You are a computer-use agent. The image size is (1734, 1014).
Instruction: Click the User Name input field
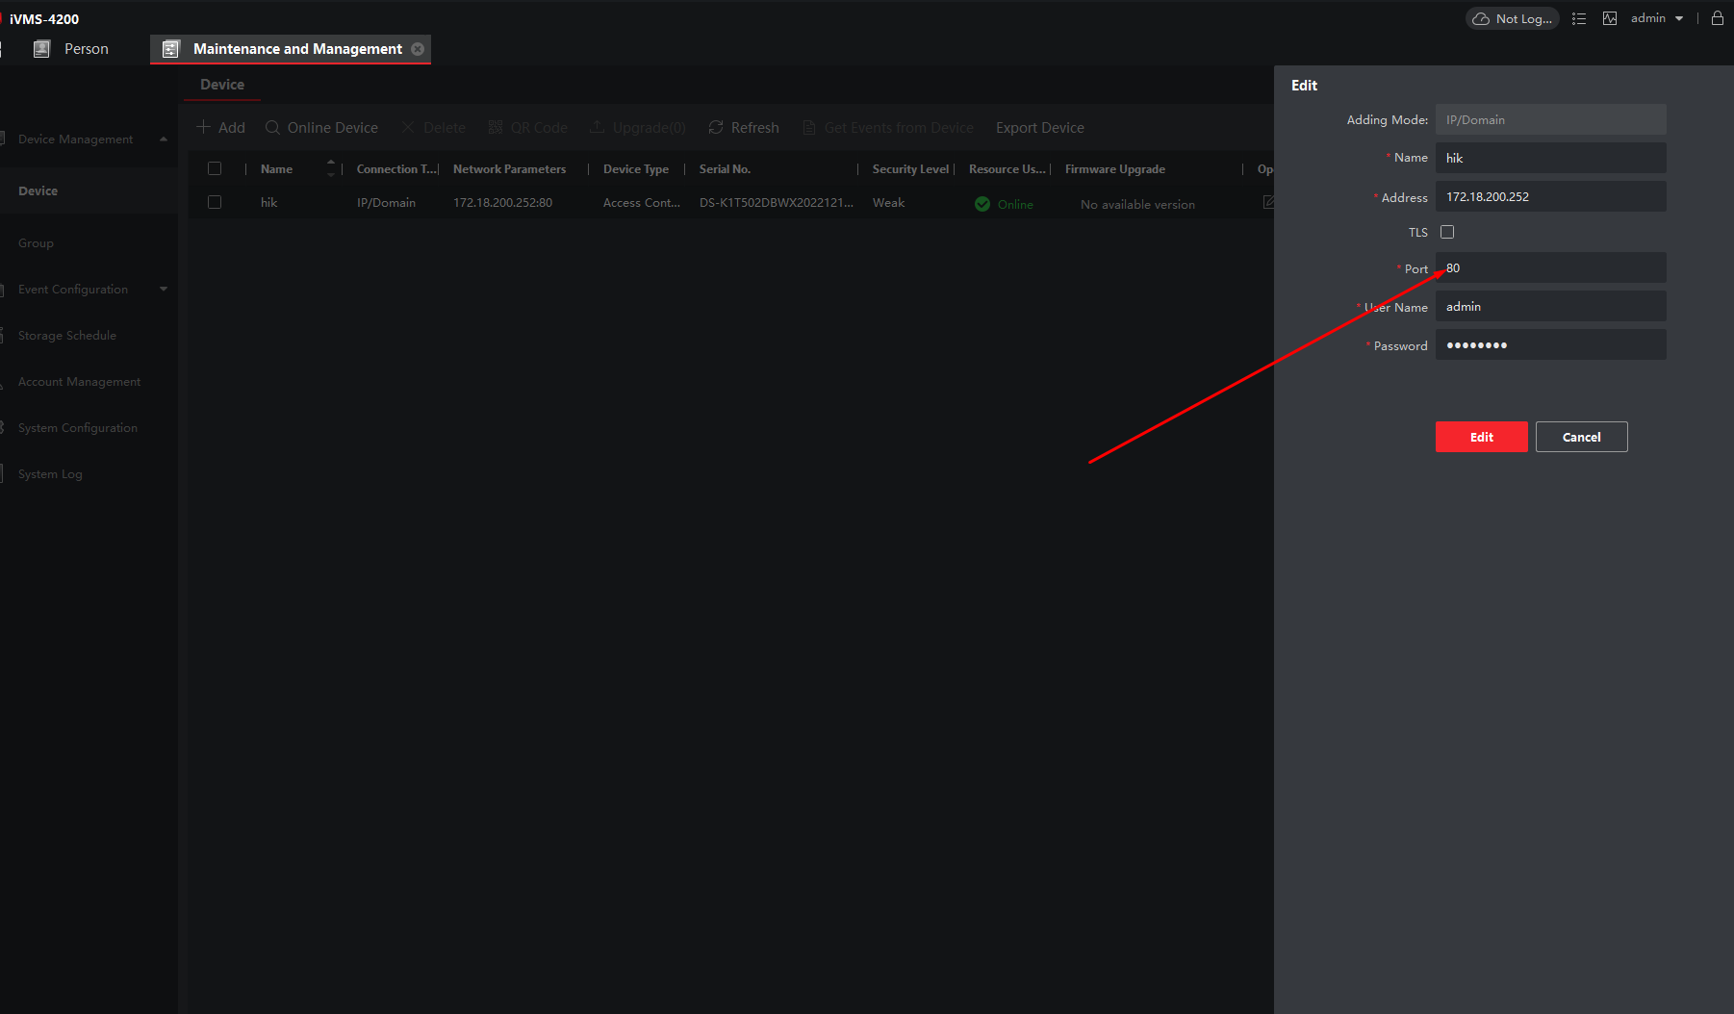[x=1550, y=306]
